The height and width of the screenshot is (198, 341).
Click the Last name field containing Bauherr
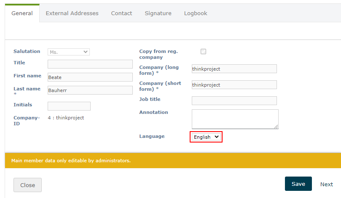point(90,90)
